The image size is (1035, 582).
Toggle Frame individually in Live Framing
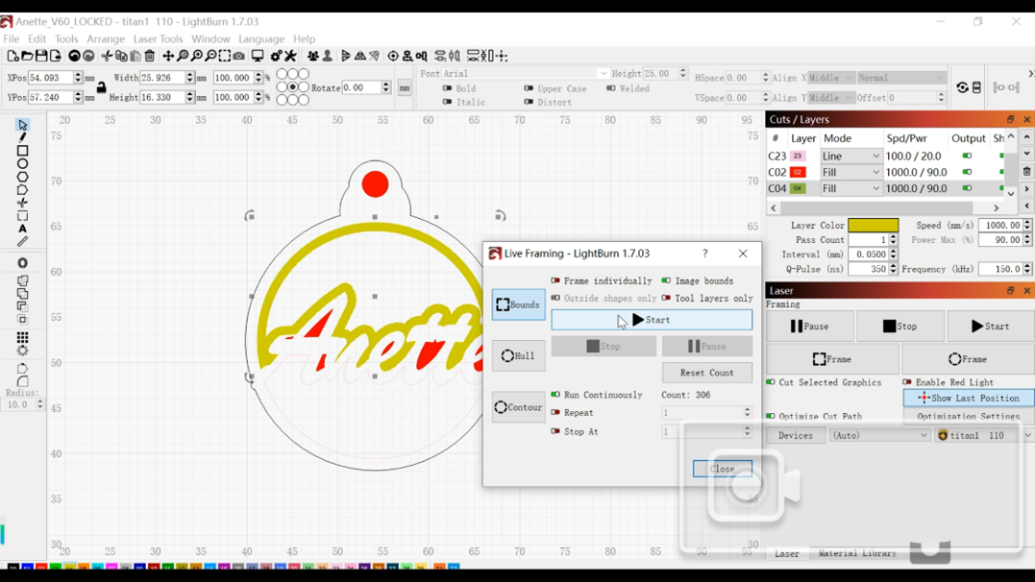click(x=555, y=281)
